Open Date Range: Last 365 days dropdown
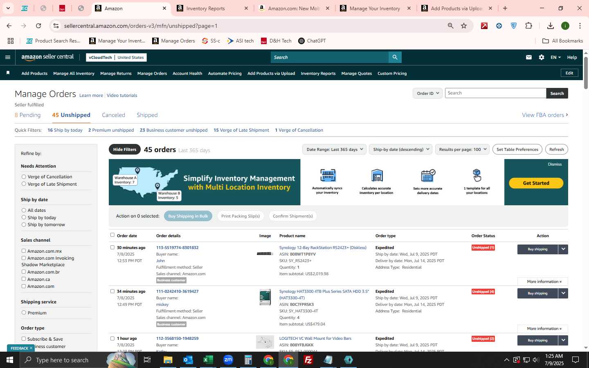589x368 pixels. pos(335,149)
